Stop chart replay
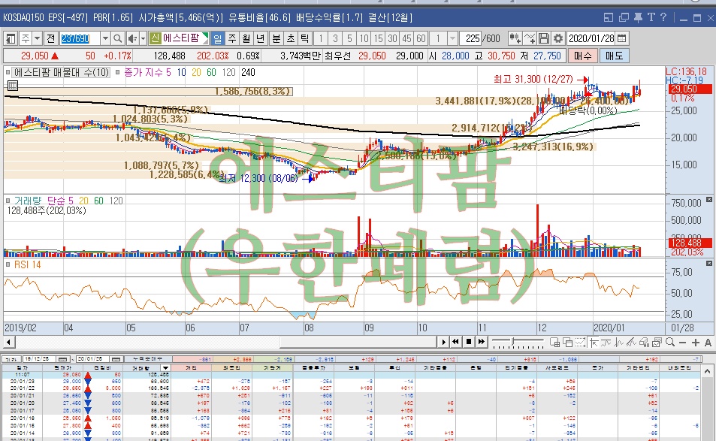This screenshot has width=716, height=441. pos(469,342)
